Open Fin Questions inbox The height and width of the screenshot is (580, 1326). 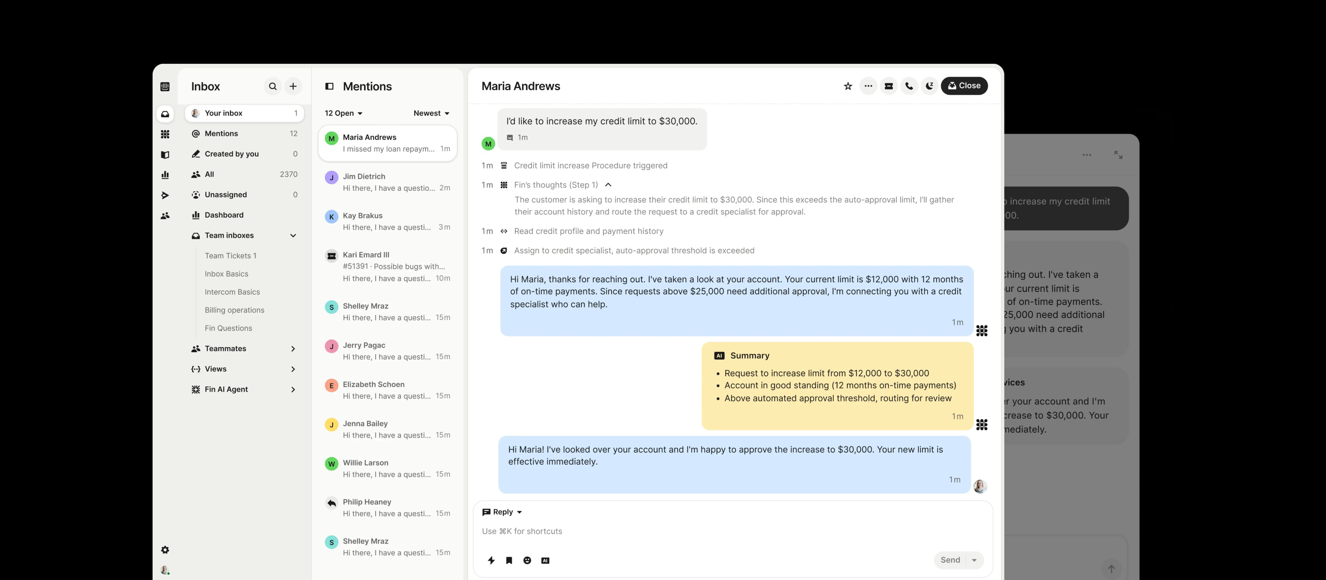[229, 328]
